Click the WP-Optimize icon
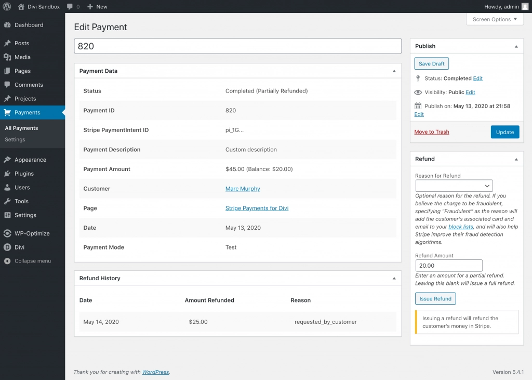Image resolution: width=532 pixels, height=380 pixels. pyautogui.click(x=7, y=233)
